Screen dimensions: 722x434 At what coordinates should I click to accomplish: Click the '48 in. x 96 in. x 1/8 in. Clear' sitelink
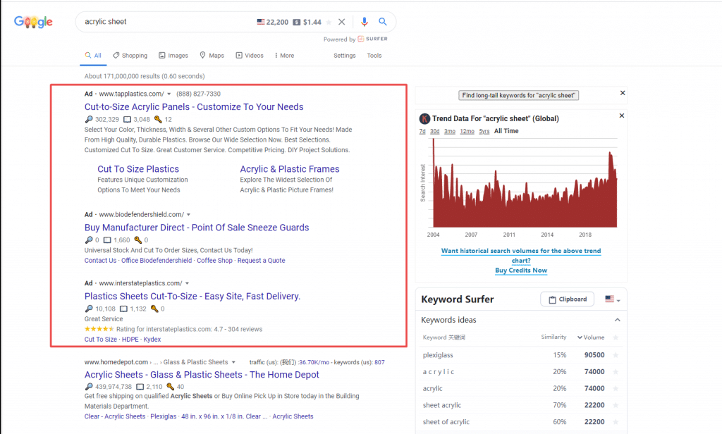tap(224, 416)
